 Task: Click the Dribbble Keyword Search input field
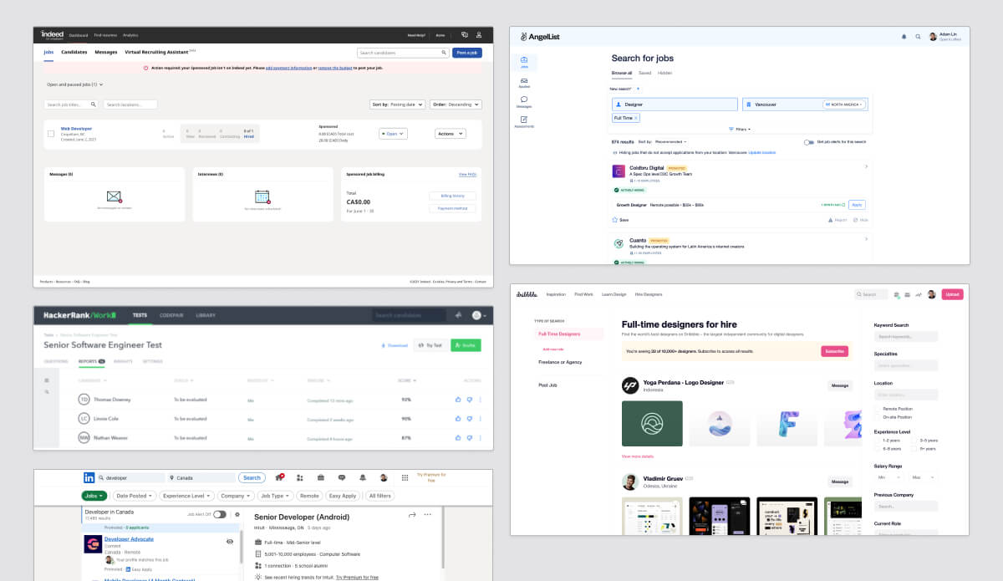pyautogui.click(x=906, y=337)
